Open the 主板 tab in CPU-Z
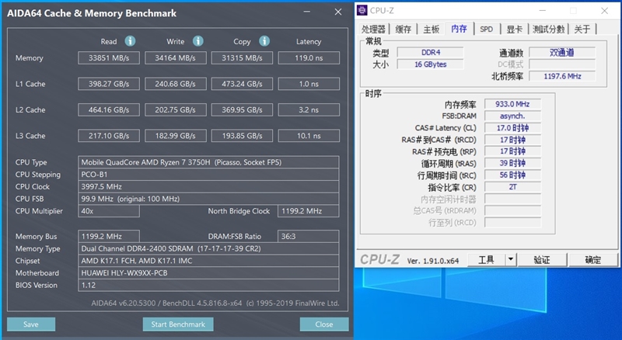The image size is (622, 340). [431, 29]
